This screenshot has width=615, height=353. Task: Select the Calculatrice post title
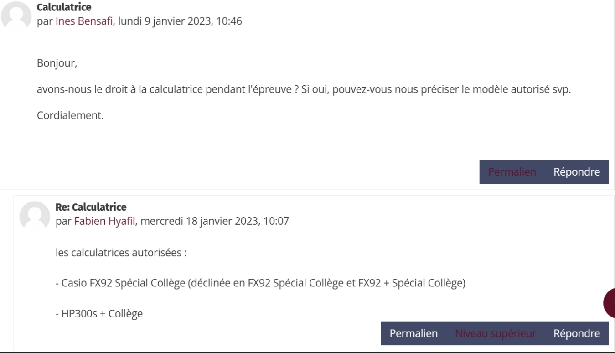[x=64, y=7]
